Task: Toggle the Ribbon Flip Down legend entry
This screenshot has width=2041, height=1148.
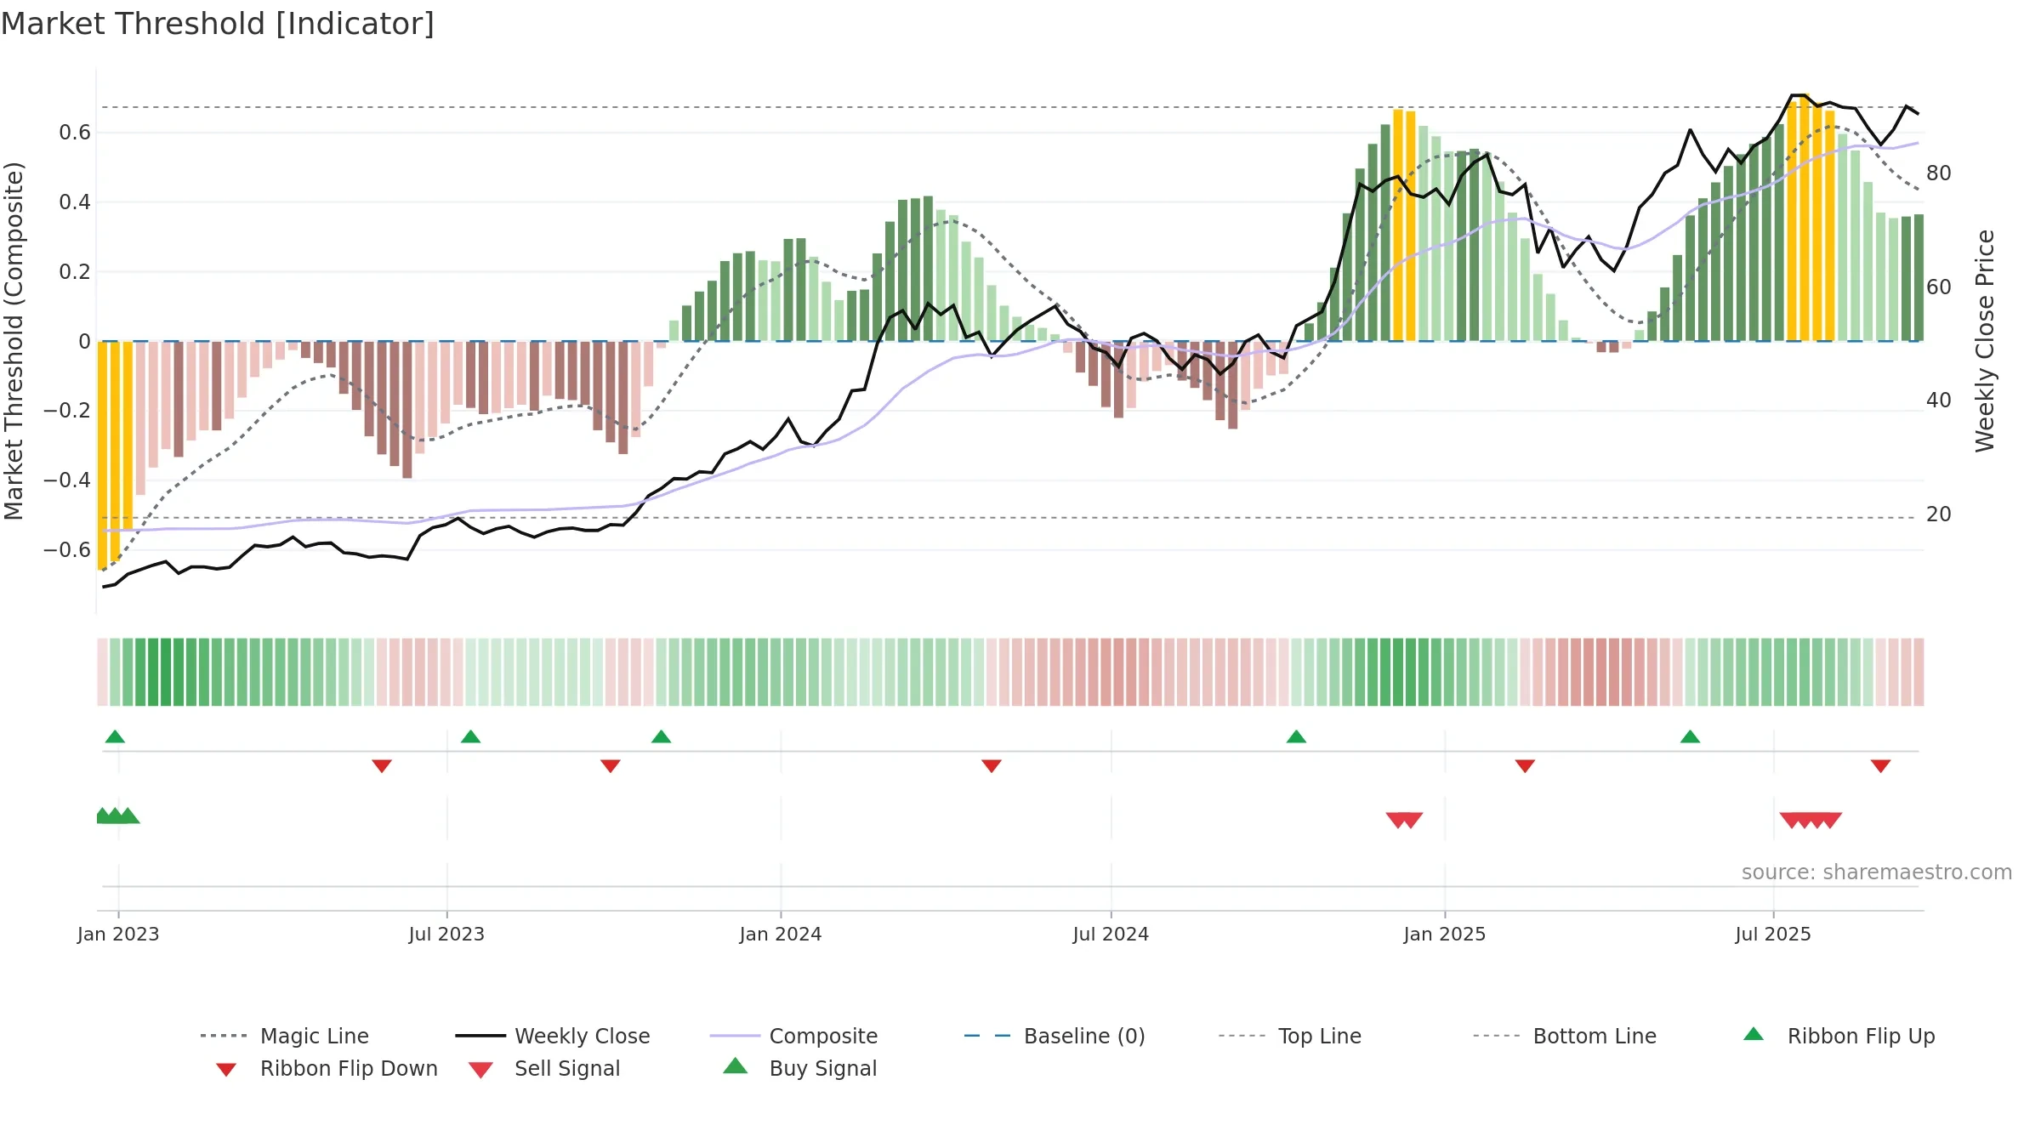Action: (326, 1068)
